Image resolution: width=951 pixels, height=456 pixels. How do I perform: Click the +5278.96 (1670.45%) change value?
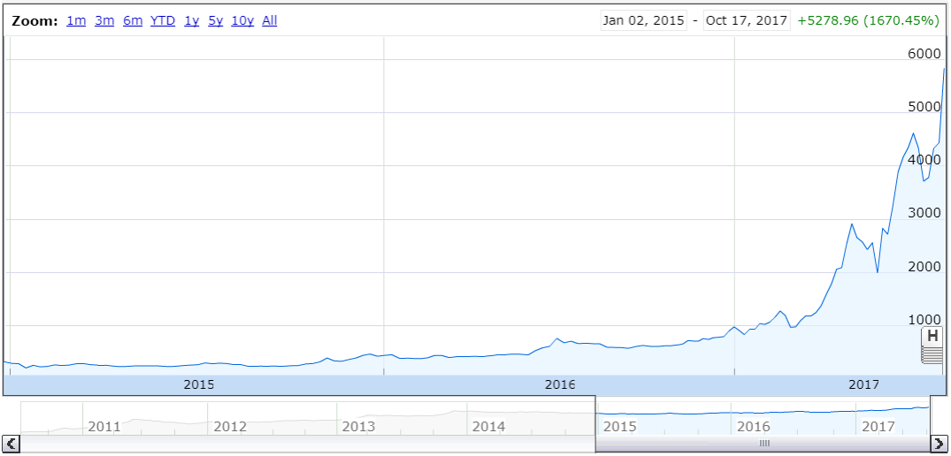point(869,20)
